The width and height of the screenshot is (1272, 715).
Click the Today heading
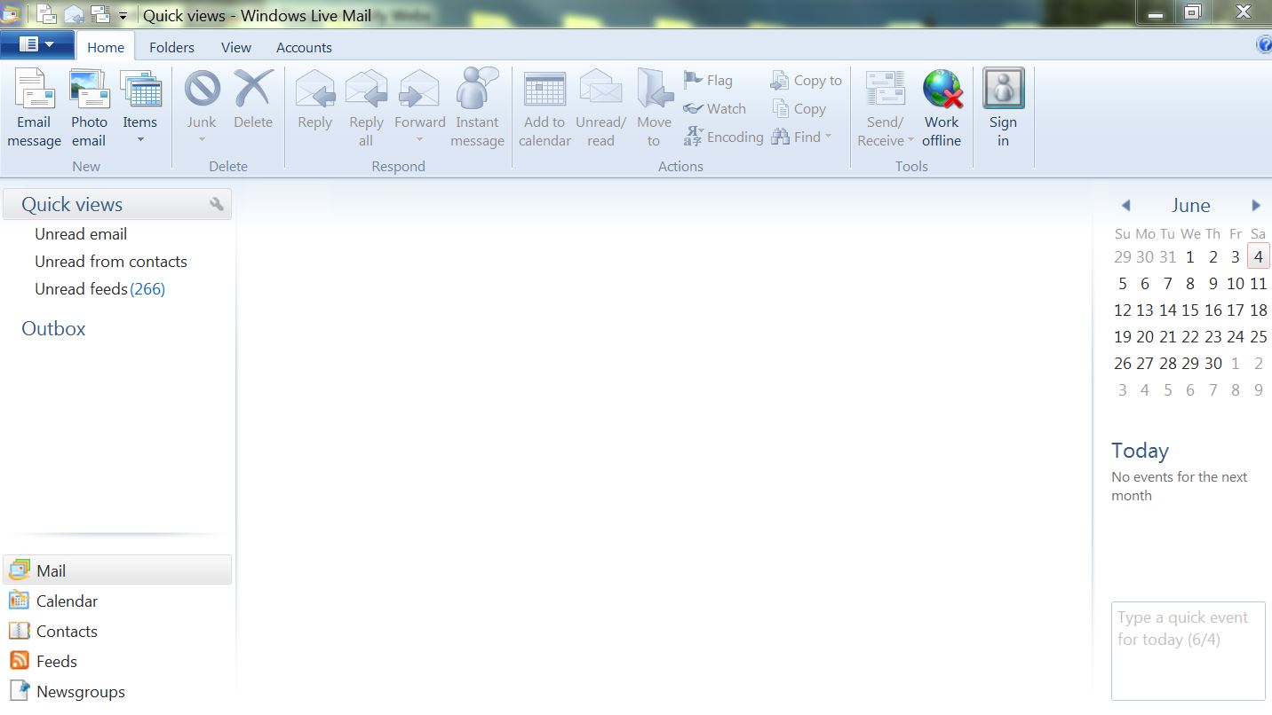tap(1140, 451)
